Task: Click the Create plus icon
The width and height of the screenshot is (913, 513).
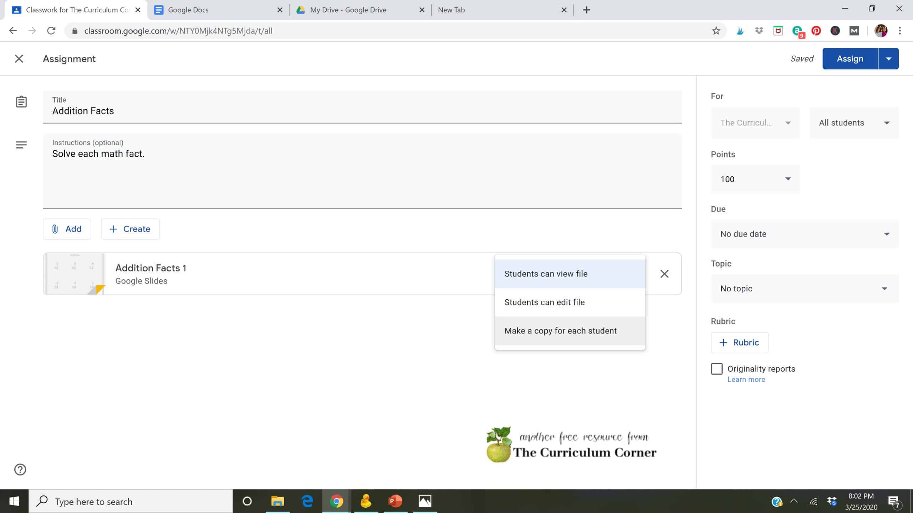Action: click(113, 229)
